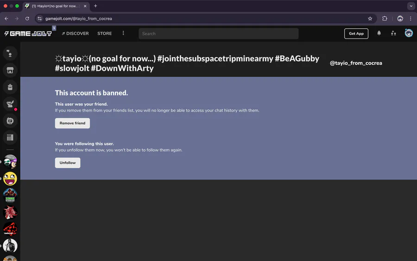
Task: Open the Zombie Stories community avatar
Action: tap(10, 195)
